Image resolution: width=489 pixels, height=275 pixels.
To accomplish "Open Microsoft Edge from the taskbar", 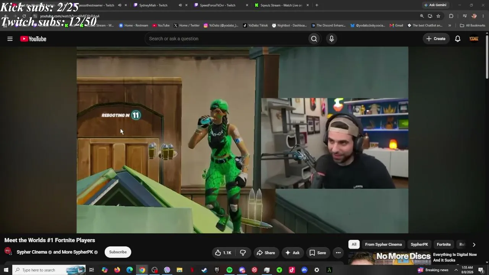I will pos(130,270).
